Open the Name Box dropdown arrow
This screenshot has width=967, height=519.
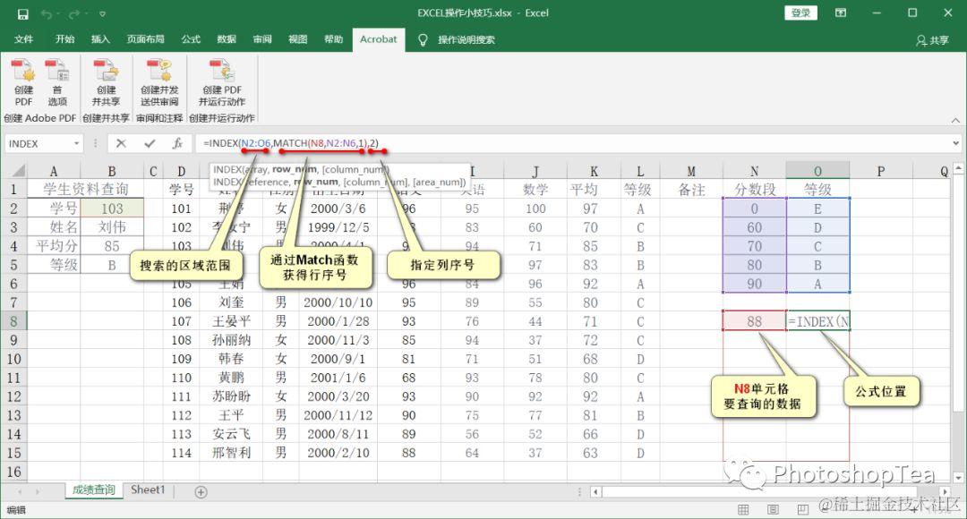76,143
